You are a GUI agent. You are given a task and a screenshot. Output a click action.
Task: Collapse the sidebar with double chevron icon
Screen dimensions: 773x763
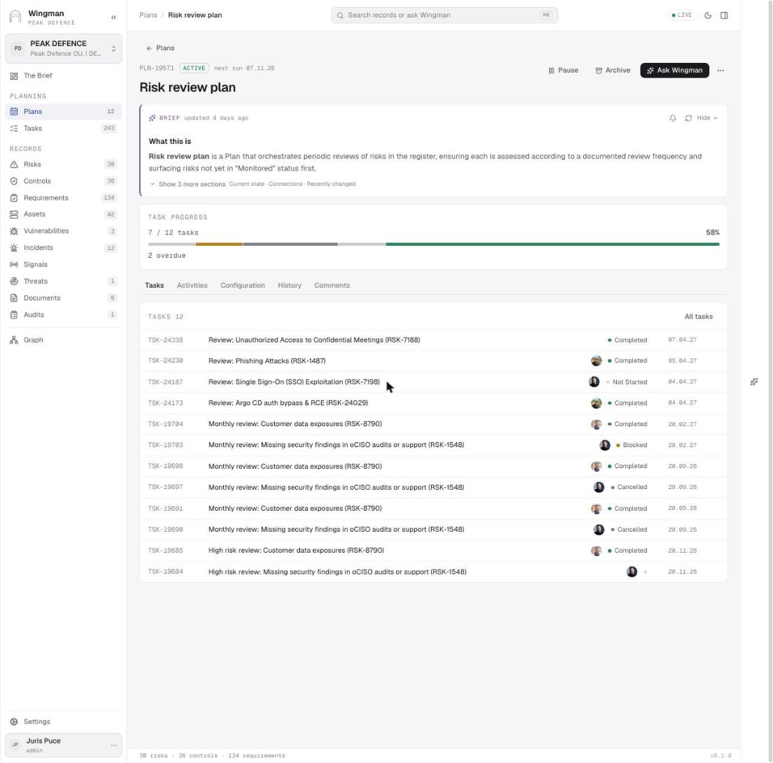point(113,17)
